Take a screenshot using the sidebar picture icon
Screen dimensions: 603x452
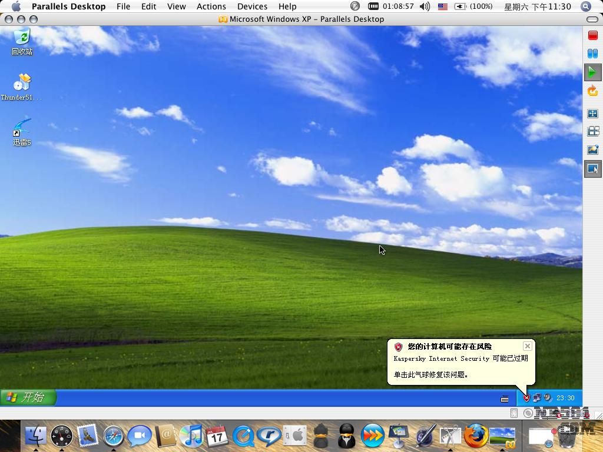(x=592, y=150)
